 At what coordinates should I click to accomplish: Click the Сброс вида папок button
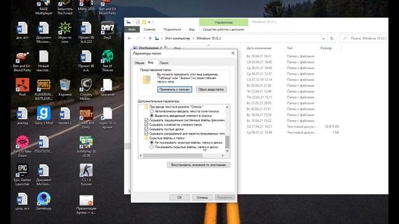pyautogui.click(x=211, y=90)
